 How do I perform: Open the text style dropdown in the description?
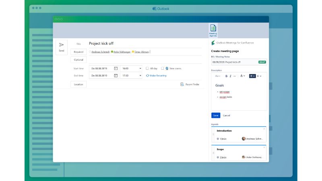pyautogui.click(x=218, y=76)
